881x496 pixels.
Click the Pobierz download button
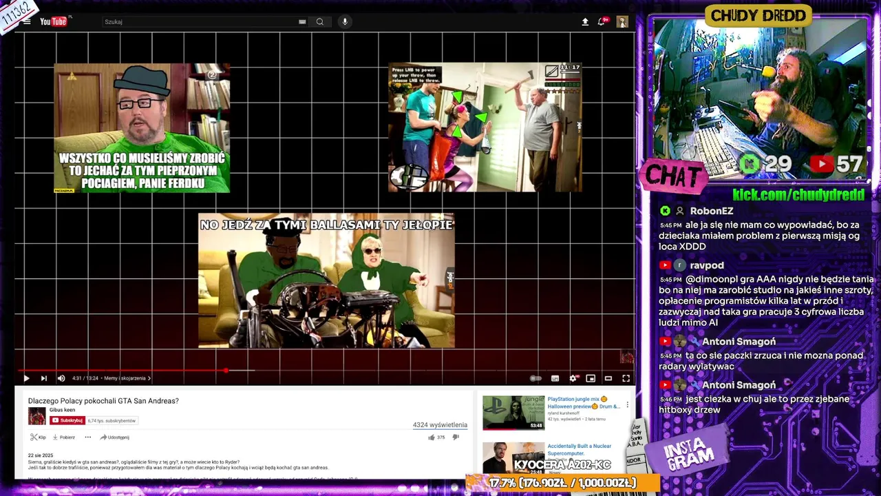64,437
